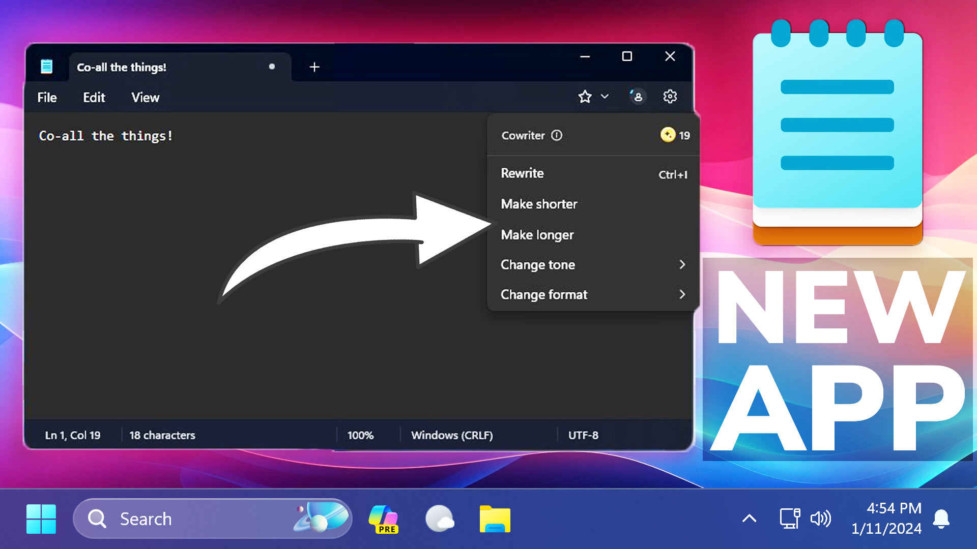Add a new tab with plus button

(x=314, y=67)
